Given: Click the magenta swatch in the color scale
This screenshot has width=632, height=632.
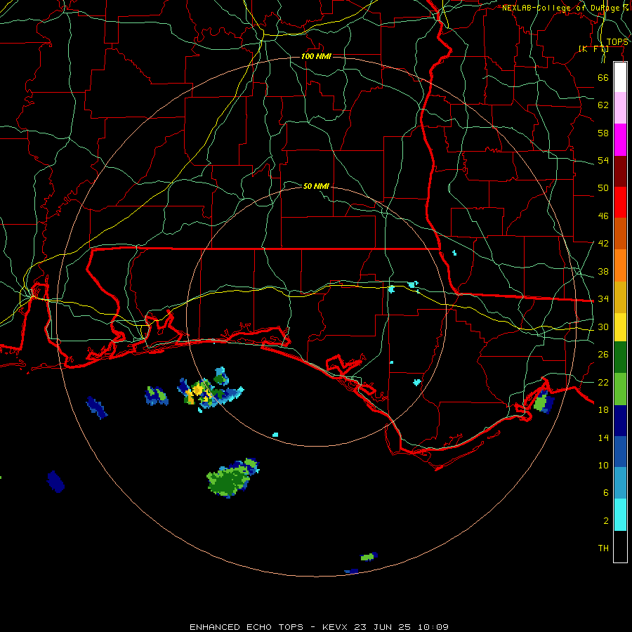Looking at the screenshot, I should point(620,140).
